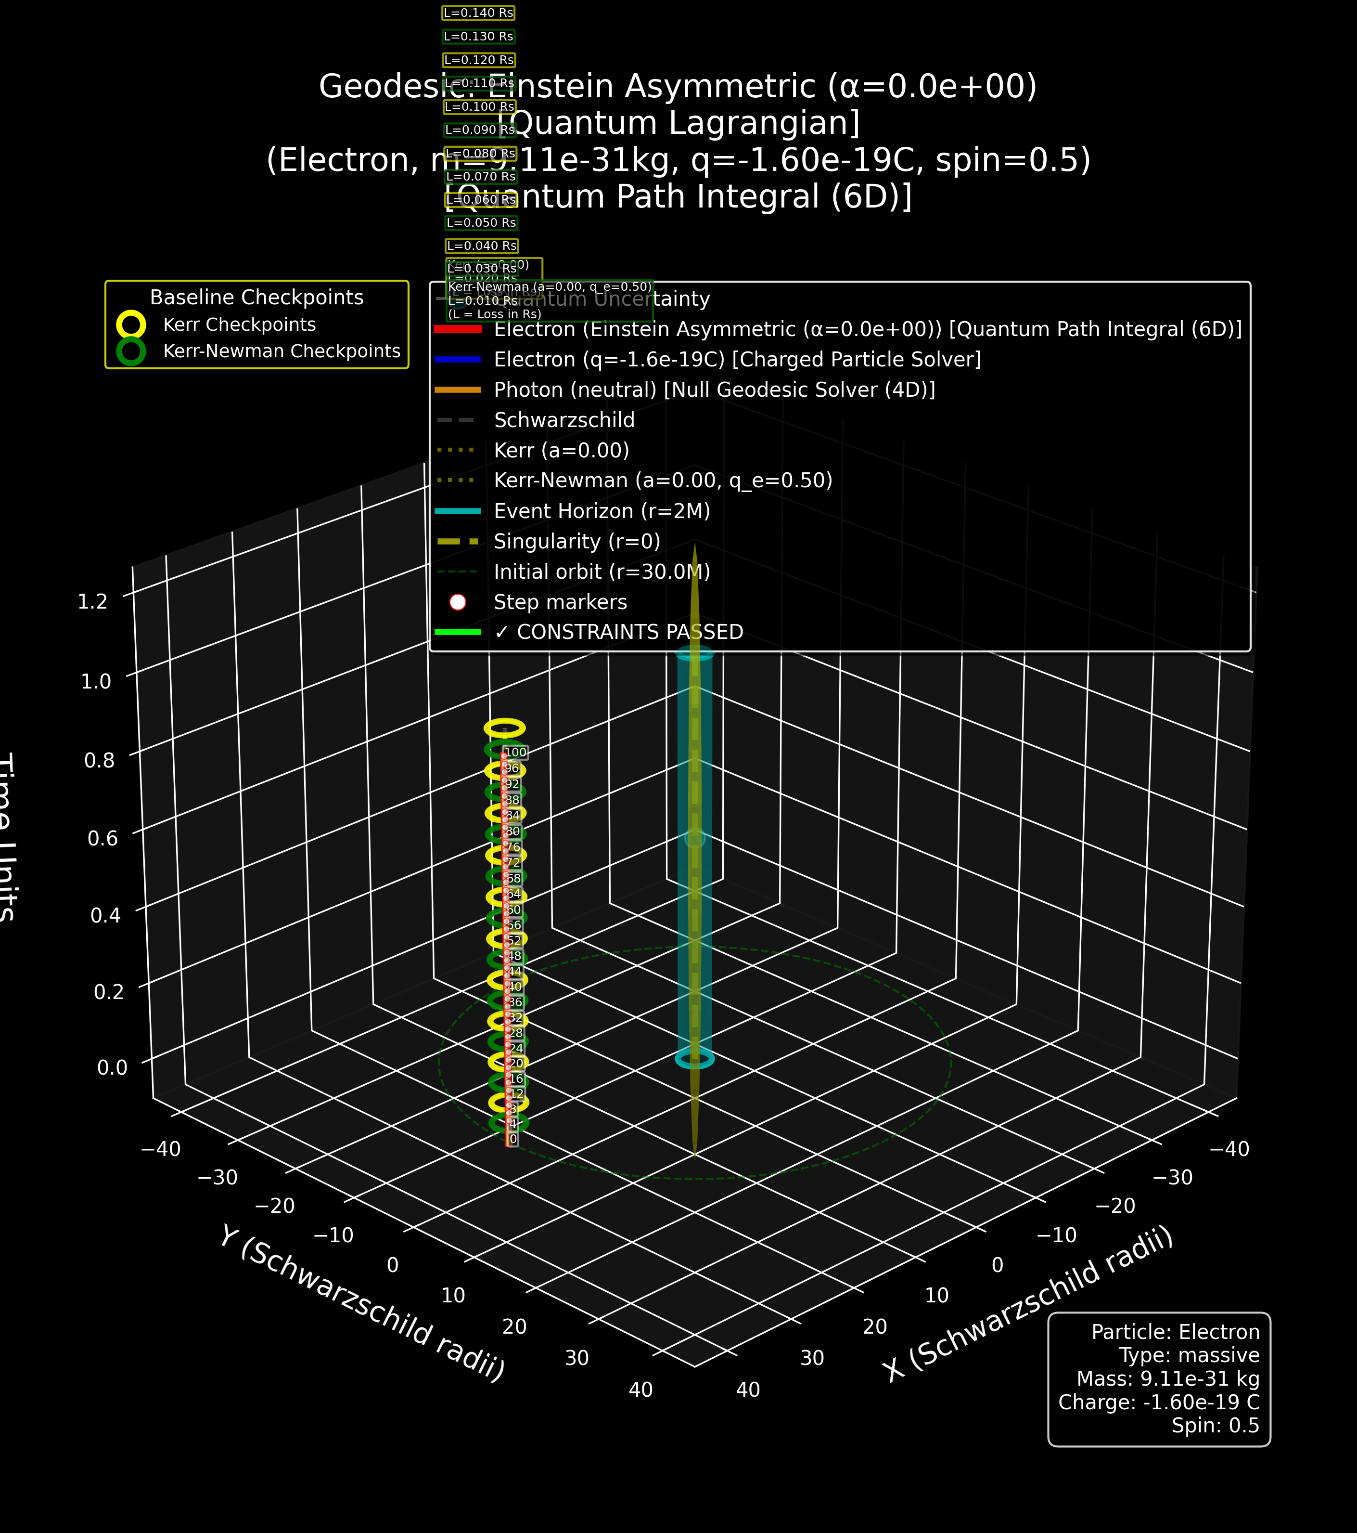The height and width of the screenshot is (1533, 1357).
Task: Click the 30 tick on the Y axis
Action: click(576, 1358)
